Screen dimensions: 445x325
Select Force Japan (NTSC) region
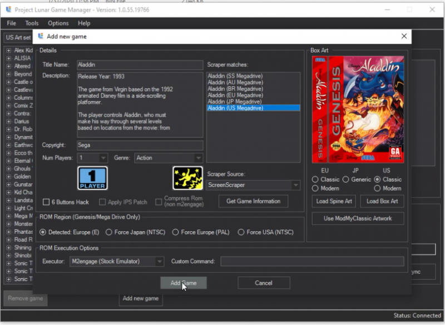pyautogui.click(x=108, y=232)
